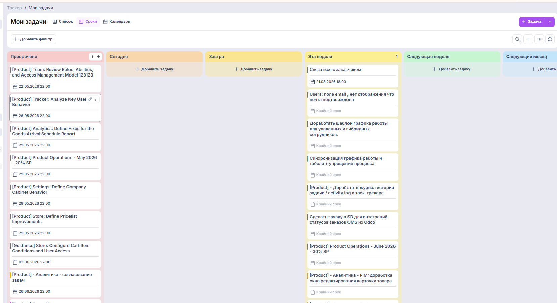The width and height of the screenshot is (557, 303).
Task: Open the Product Operations - May 2026 card
Action: 55,166
